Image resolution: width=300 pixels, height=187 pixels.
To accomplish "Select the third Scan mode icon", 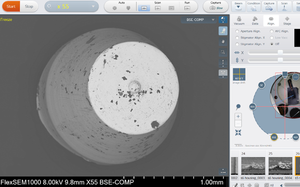I will click(171, 8).
